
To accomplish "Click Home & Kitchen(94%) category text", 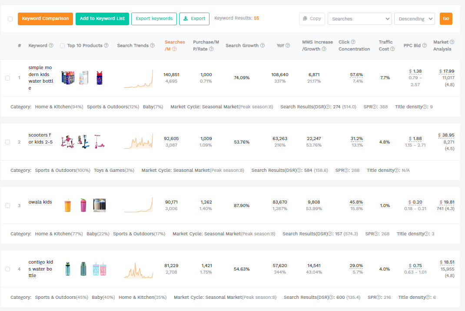I will point(59,107).
